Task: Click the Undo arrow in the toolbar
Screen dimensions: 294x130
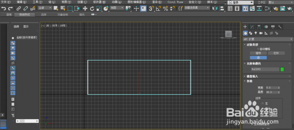Action: pos(3,9)
